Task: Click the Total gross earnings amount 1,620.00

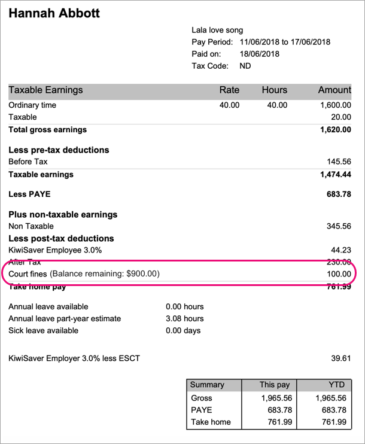Action: [x=336, y=130]
